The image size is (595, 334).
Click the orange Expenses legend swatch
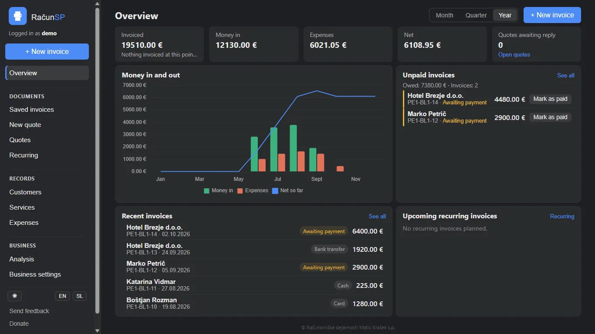click(x=240, y=190)
